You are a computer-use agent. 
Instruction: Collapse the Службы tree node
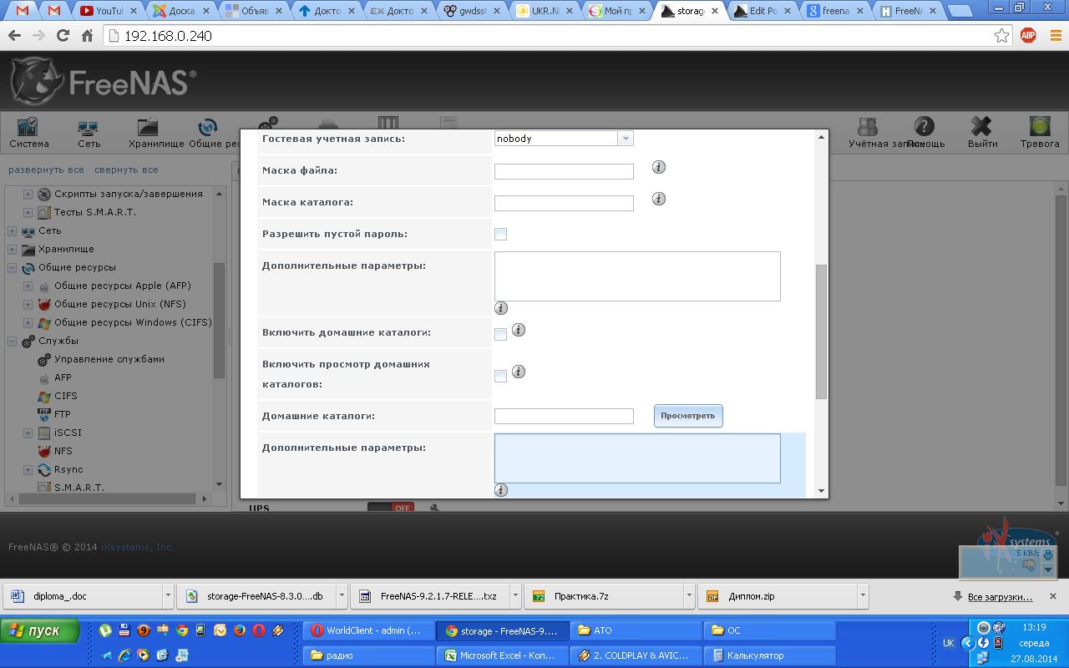tap(13, 341)
